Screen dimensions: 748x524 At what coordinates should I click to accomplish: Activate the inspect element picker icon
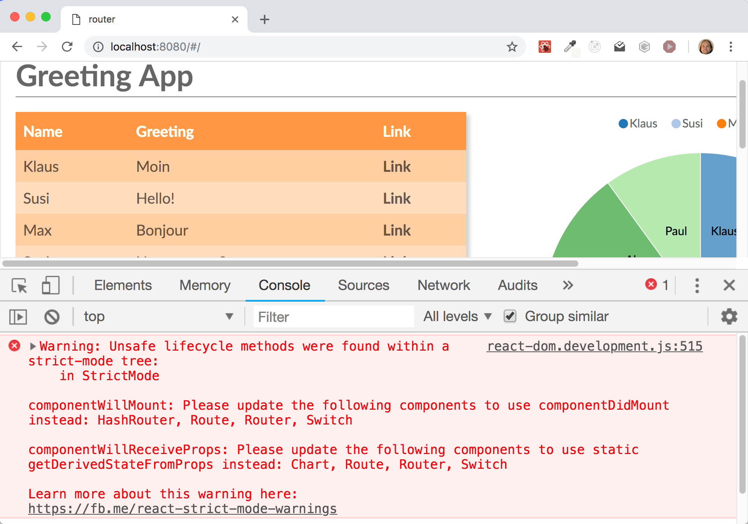tap(19, 286)
